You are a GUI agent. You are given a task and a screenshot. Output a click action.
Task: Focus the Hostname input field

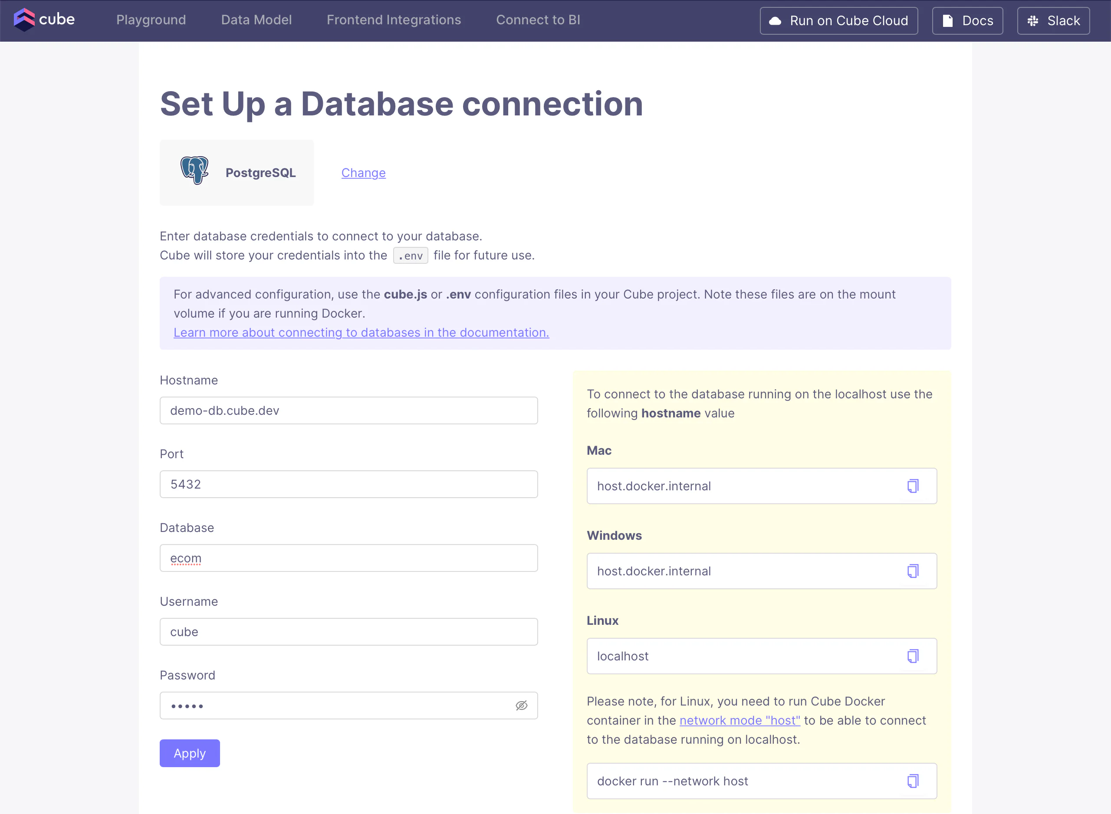point(348,410)
